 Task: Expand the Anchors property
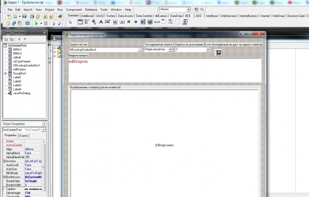[x=4, y=161]
